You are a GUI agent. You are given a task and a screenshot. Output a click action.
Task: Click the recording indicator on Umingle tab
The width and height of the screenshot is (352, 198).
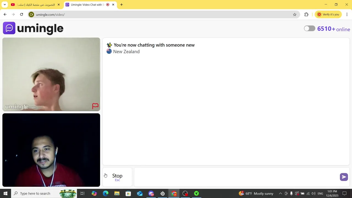coord(108,5)
